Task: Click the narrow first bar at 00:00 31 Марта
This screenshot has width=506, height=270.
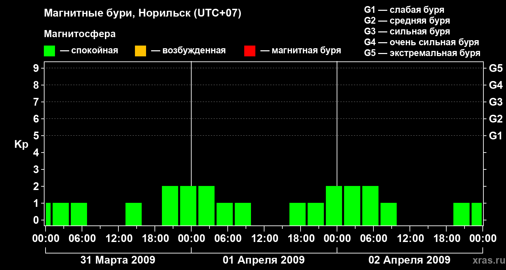Action: [48, 214]
